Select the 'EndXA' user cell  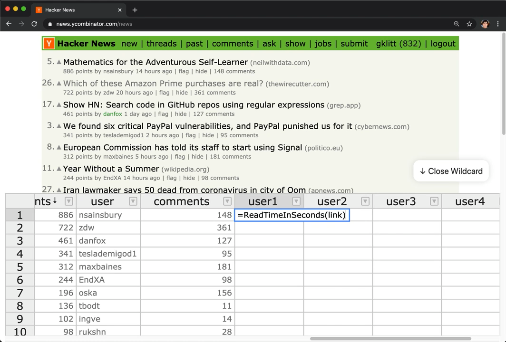[x=108, y=280]
